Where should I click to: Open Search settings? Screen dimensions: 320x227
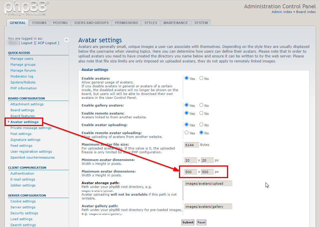click(x=23, y=225)
